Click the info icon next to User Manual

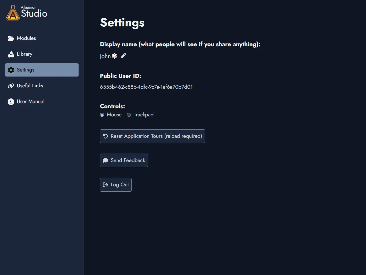[11, 101]
